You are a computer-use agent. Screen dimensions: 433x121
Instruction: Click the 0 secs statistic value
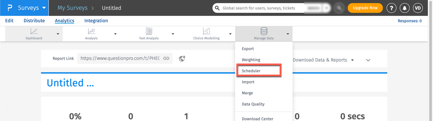(352, 116)
